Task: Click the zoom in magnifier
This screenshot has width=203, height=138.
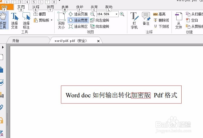Action: (122, 14)
